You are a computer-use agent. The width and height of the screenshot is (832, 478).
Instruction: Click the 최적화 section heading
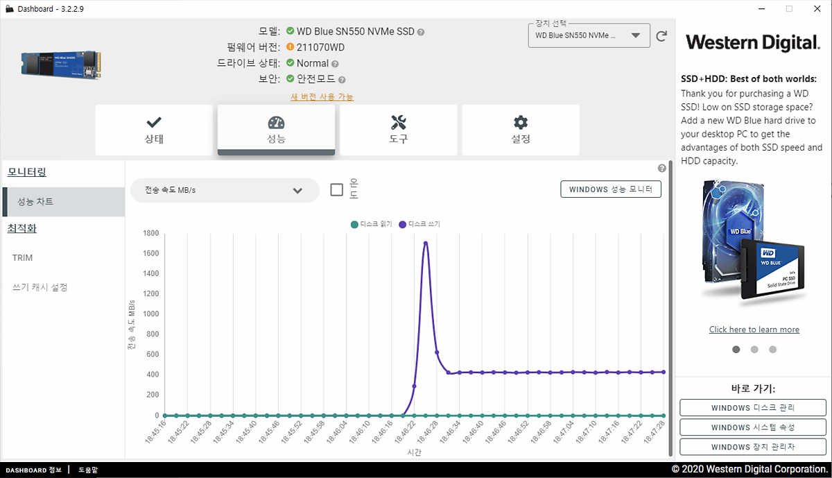21,228
